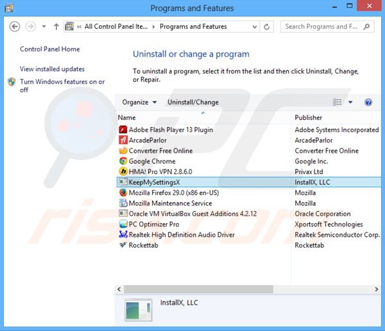This screenshot has height=331, width=385.
Task: Open the recent locations dropdown arrow
Action: [44, 26]
